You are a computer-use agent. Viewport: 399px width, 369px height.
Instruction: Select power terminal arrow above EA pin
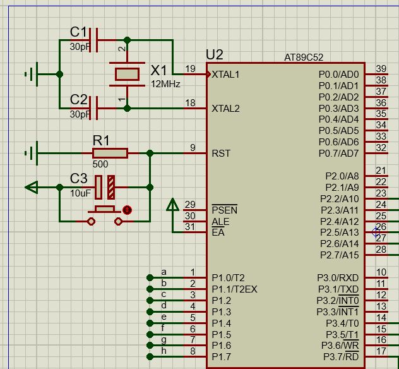(172, 204)
